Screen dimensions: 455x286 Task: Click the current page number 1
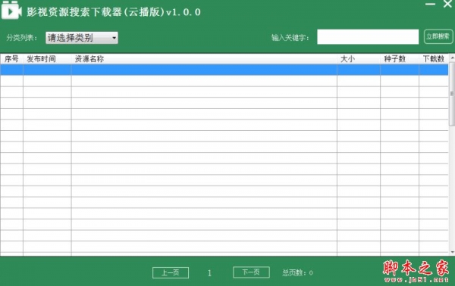(x=209, y=273)
